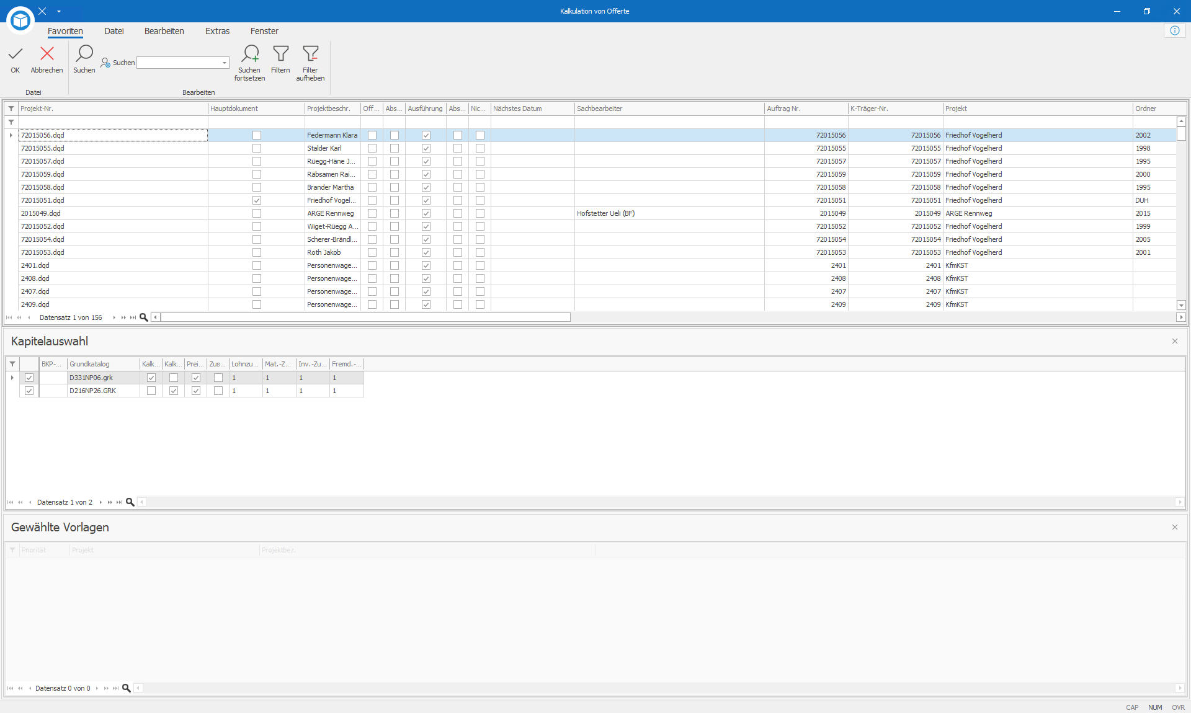
Task: Close the Gewählte Vorlagen panel
Action: click(1175, 527)
